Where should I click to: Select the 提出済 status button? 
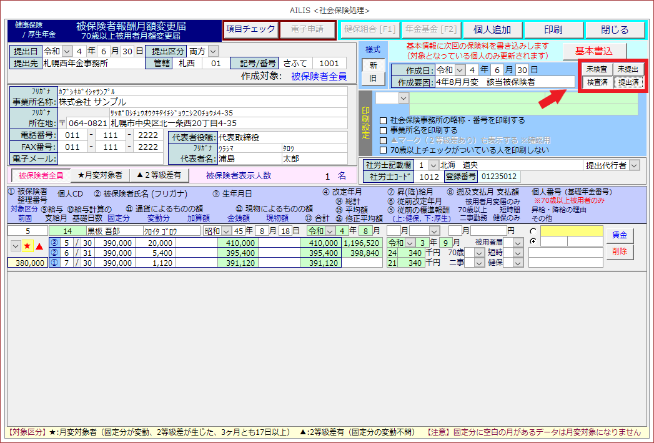pyautogui.click(x=628, y=82)
